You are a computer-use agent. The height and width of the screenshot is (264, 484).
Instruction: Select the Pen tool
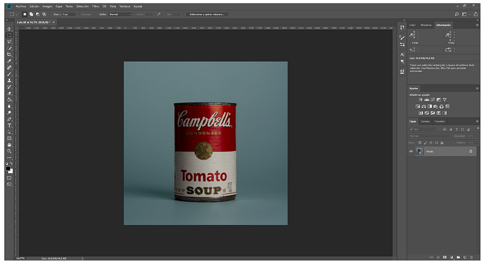9,119
